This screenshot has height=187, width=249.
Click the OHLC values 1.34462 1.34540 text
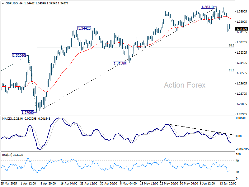35,3
